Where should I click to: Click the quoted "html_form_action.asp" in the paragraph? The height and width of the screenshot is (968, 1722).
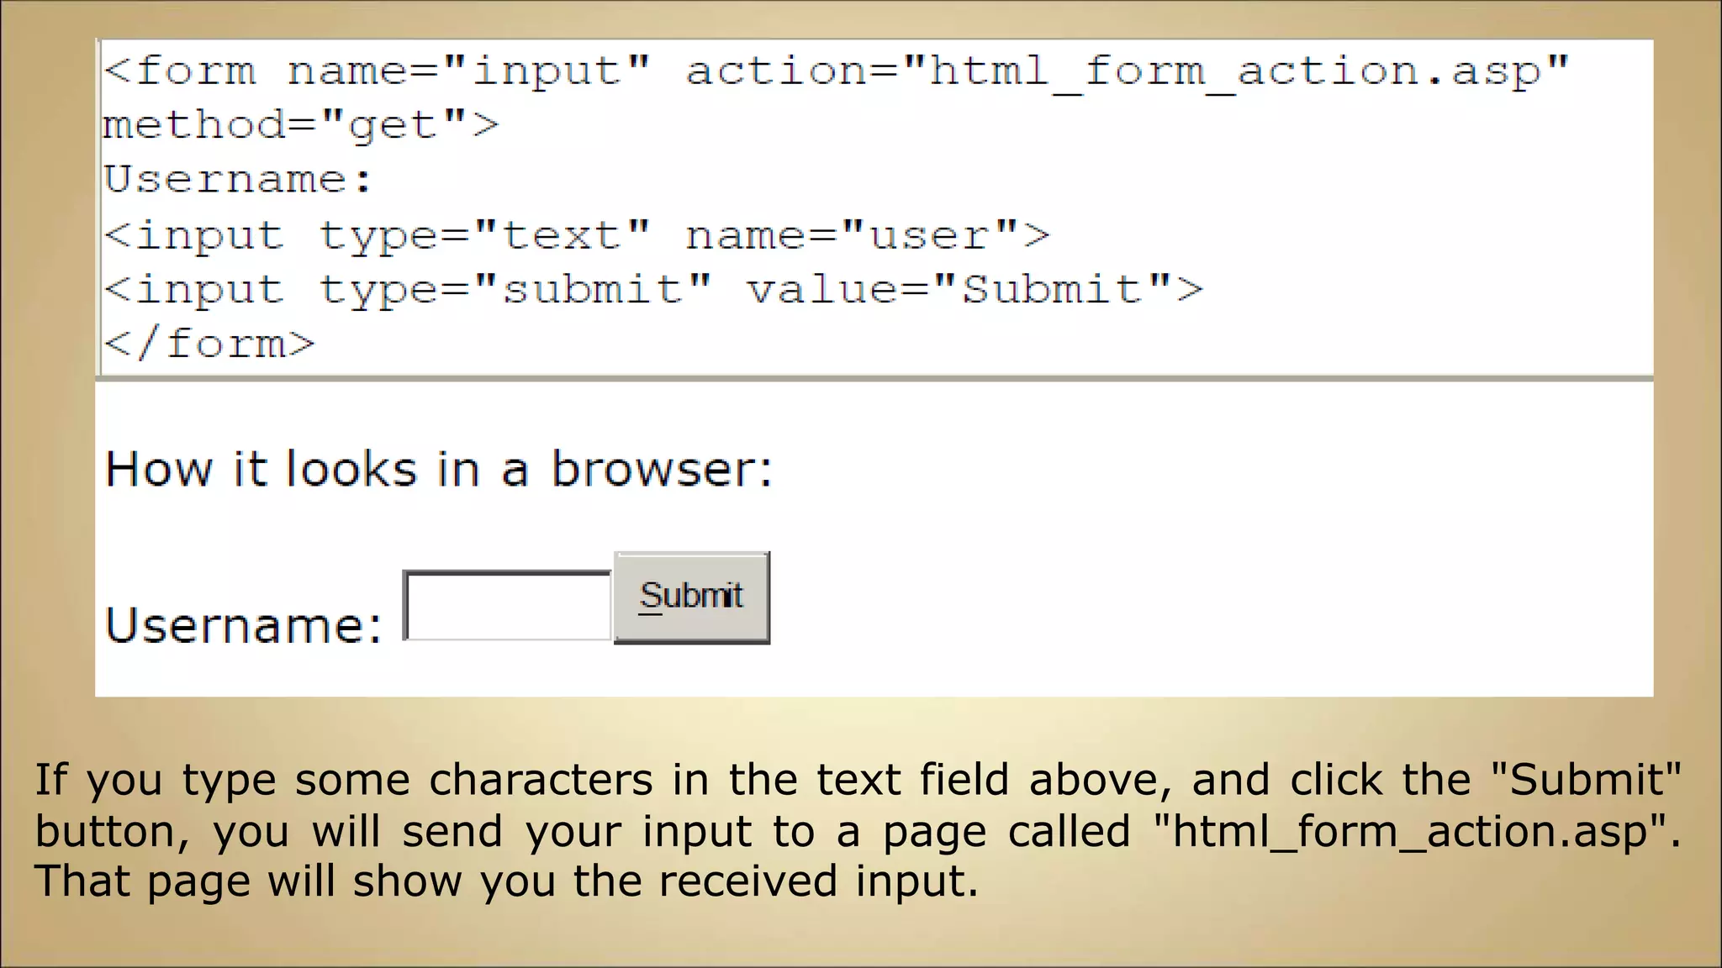[x=1410, y=831]
